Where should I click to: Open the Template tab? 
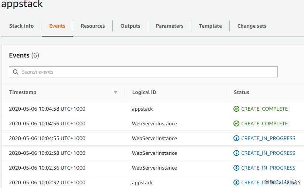pos(210,26)
